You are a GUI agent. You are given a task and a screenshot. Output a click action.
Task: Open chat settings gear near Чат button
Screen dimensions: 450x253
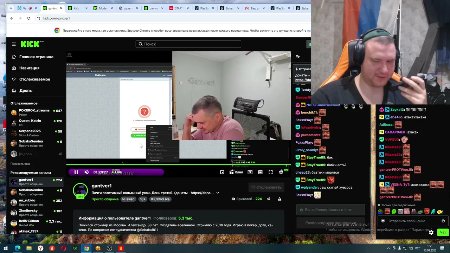pyautogui.click(x=431, y=232)
